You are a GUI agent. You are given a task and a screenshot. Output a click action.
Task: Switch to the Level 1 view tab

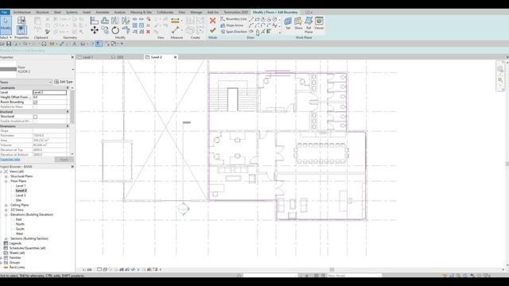pos(87,57)
